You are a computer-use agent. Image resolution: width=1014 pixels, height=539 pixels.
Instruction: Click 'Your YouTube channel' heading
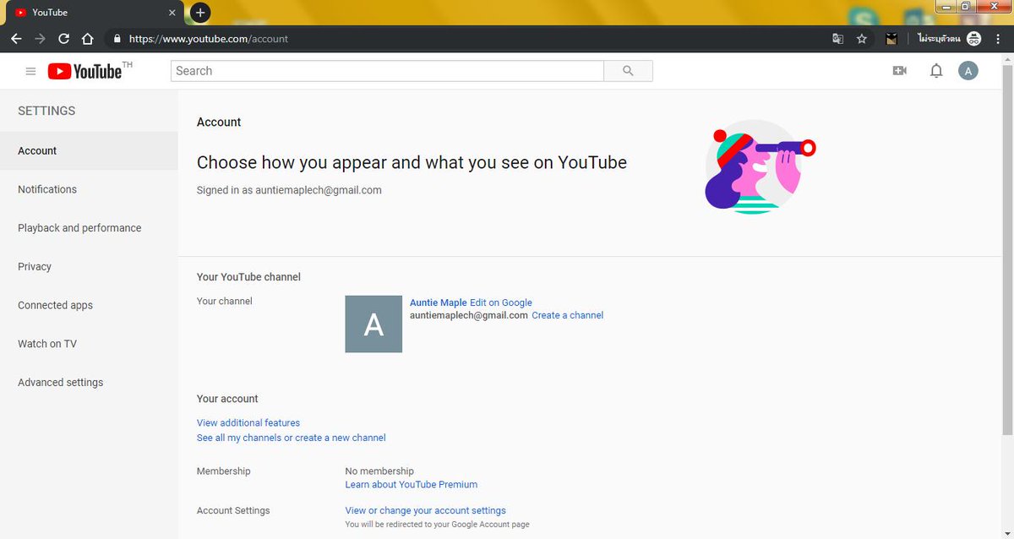pyautogui.click(x=248, y=277)
